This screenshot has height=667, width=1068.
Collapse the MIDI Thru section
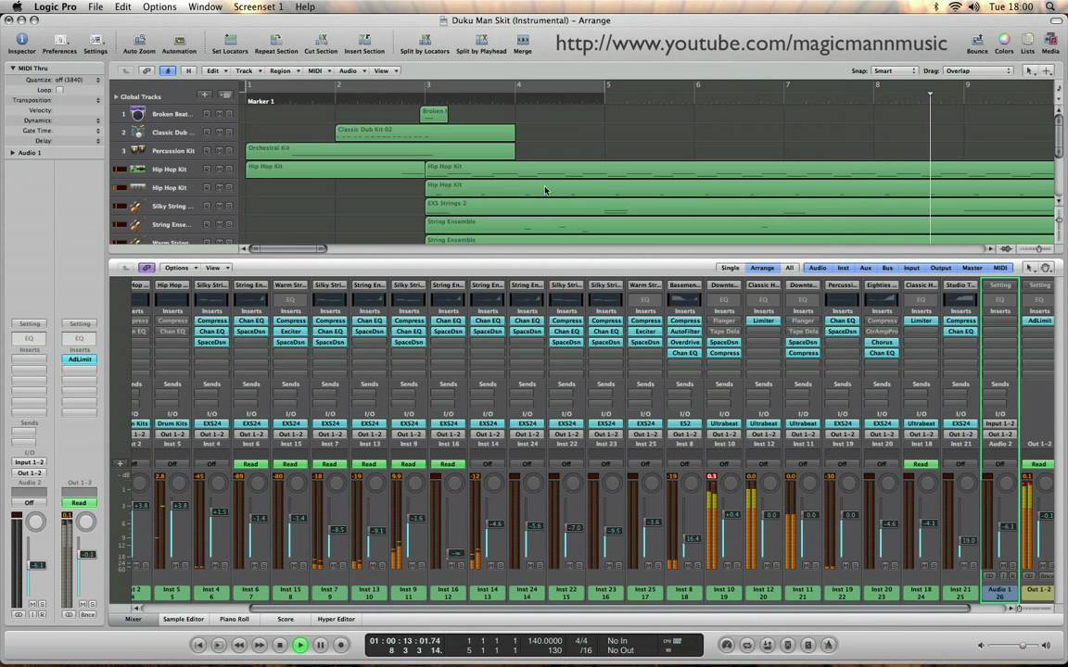coord(12,68)
